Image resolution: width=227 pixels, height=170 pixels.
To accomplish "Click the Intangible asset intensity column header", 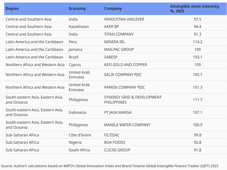I will pyautogui.click(x=195, y=9).
